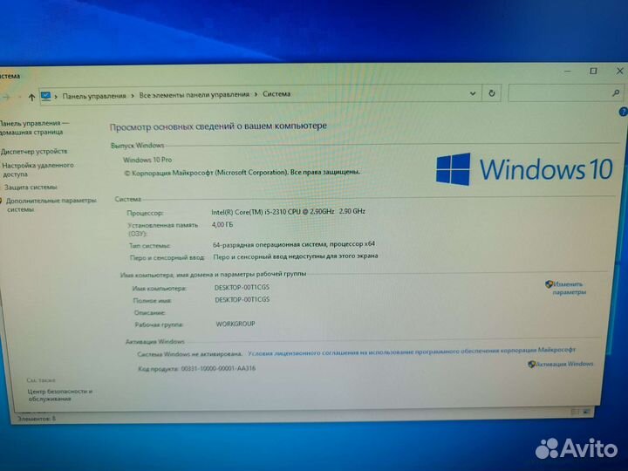
Task: Go up one level with the up arrow
Action: [31, 97]
